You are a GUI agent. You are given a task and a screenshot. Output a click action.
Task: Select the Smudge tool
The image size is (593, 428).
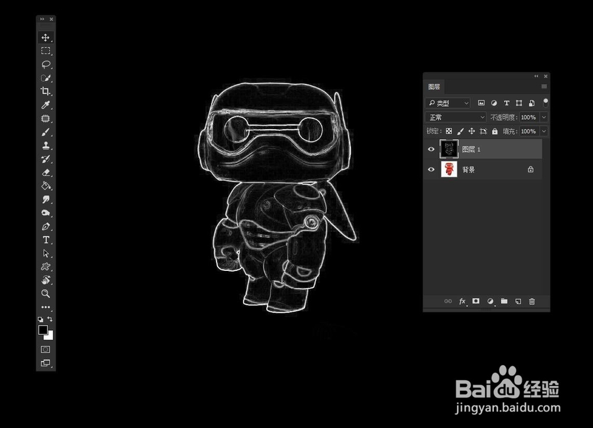46,199
